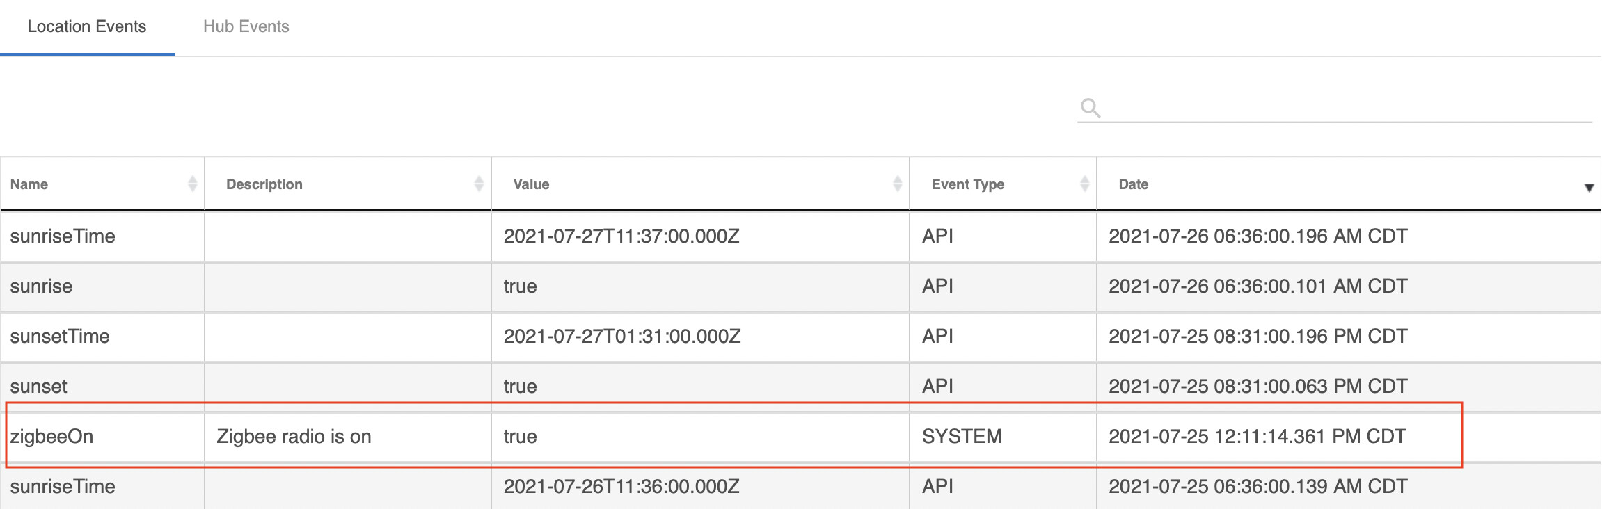Image resolution: width=1602 pixels, height=509 pixels.
Task: Sort table by Event Type arrows
Action: click(x=1084, y=184)
